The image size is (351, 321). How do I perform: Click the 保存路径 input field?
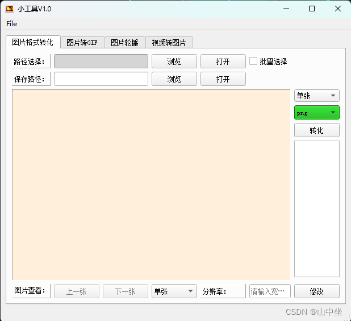101,79
